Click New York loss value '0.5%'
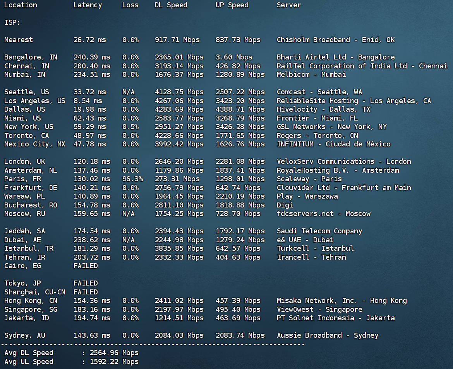 130,127
